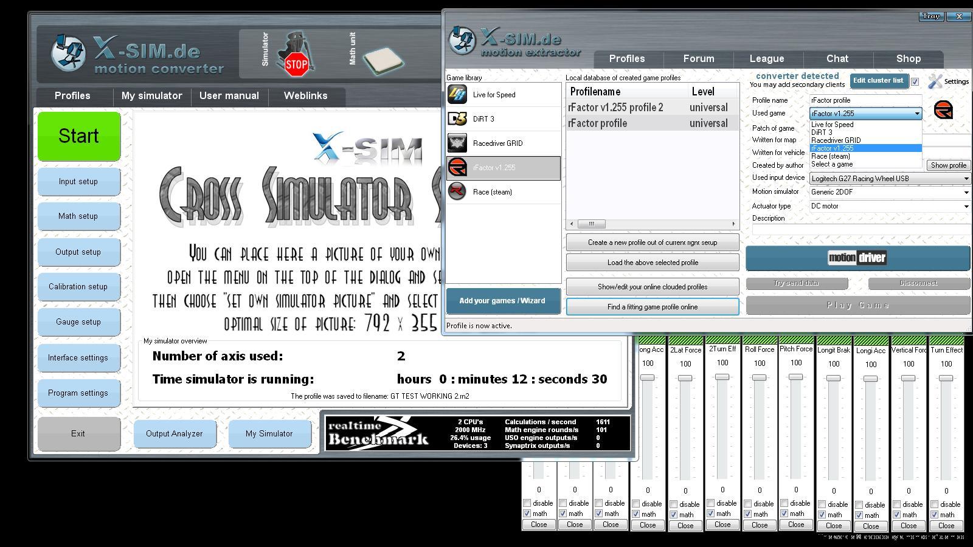Screen dimensions: 973x547
Task: Expand the Used input device dropdown
Action: [966, 179]
